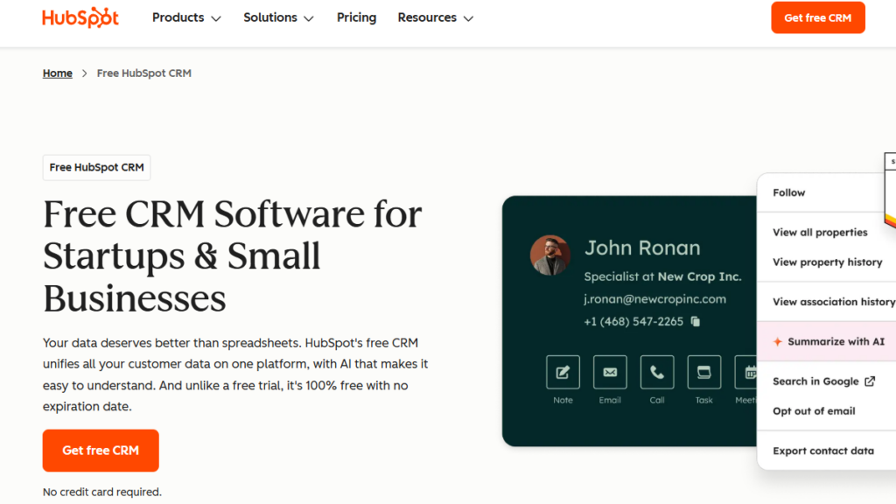Click the email j.ronan@newcropinc.com

(654, 299)
